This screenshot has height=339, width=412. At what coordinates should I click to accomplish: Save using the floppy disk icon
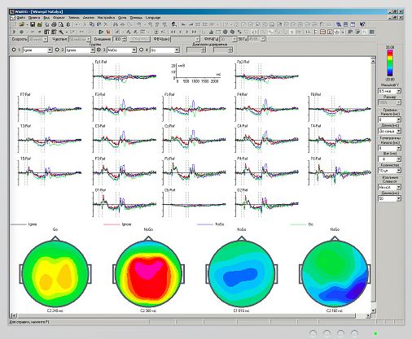[x=33, y=24]
